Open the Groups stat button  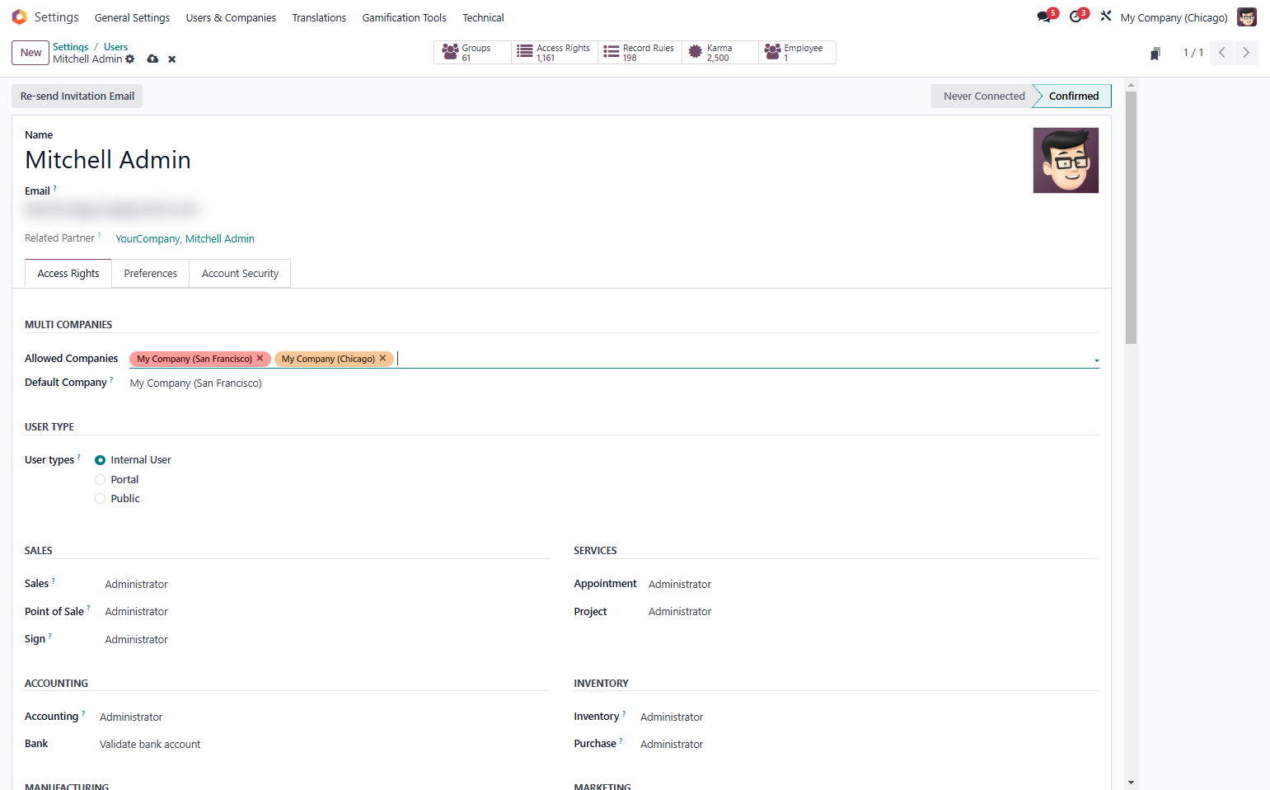[473, 53]
